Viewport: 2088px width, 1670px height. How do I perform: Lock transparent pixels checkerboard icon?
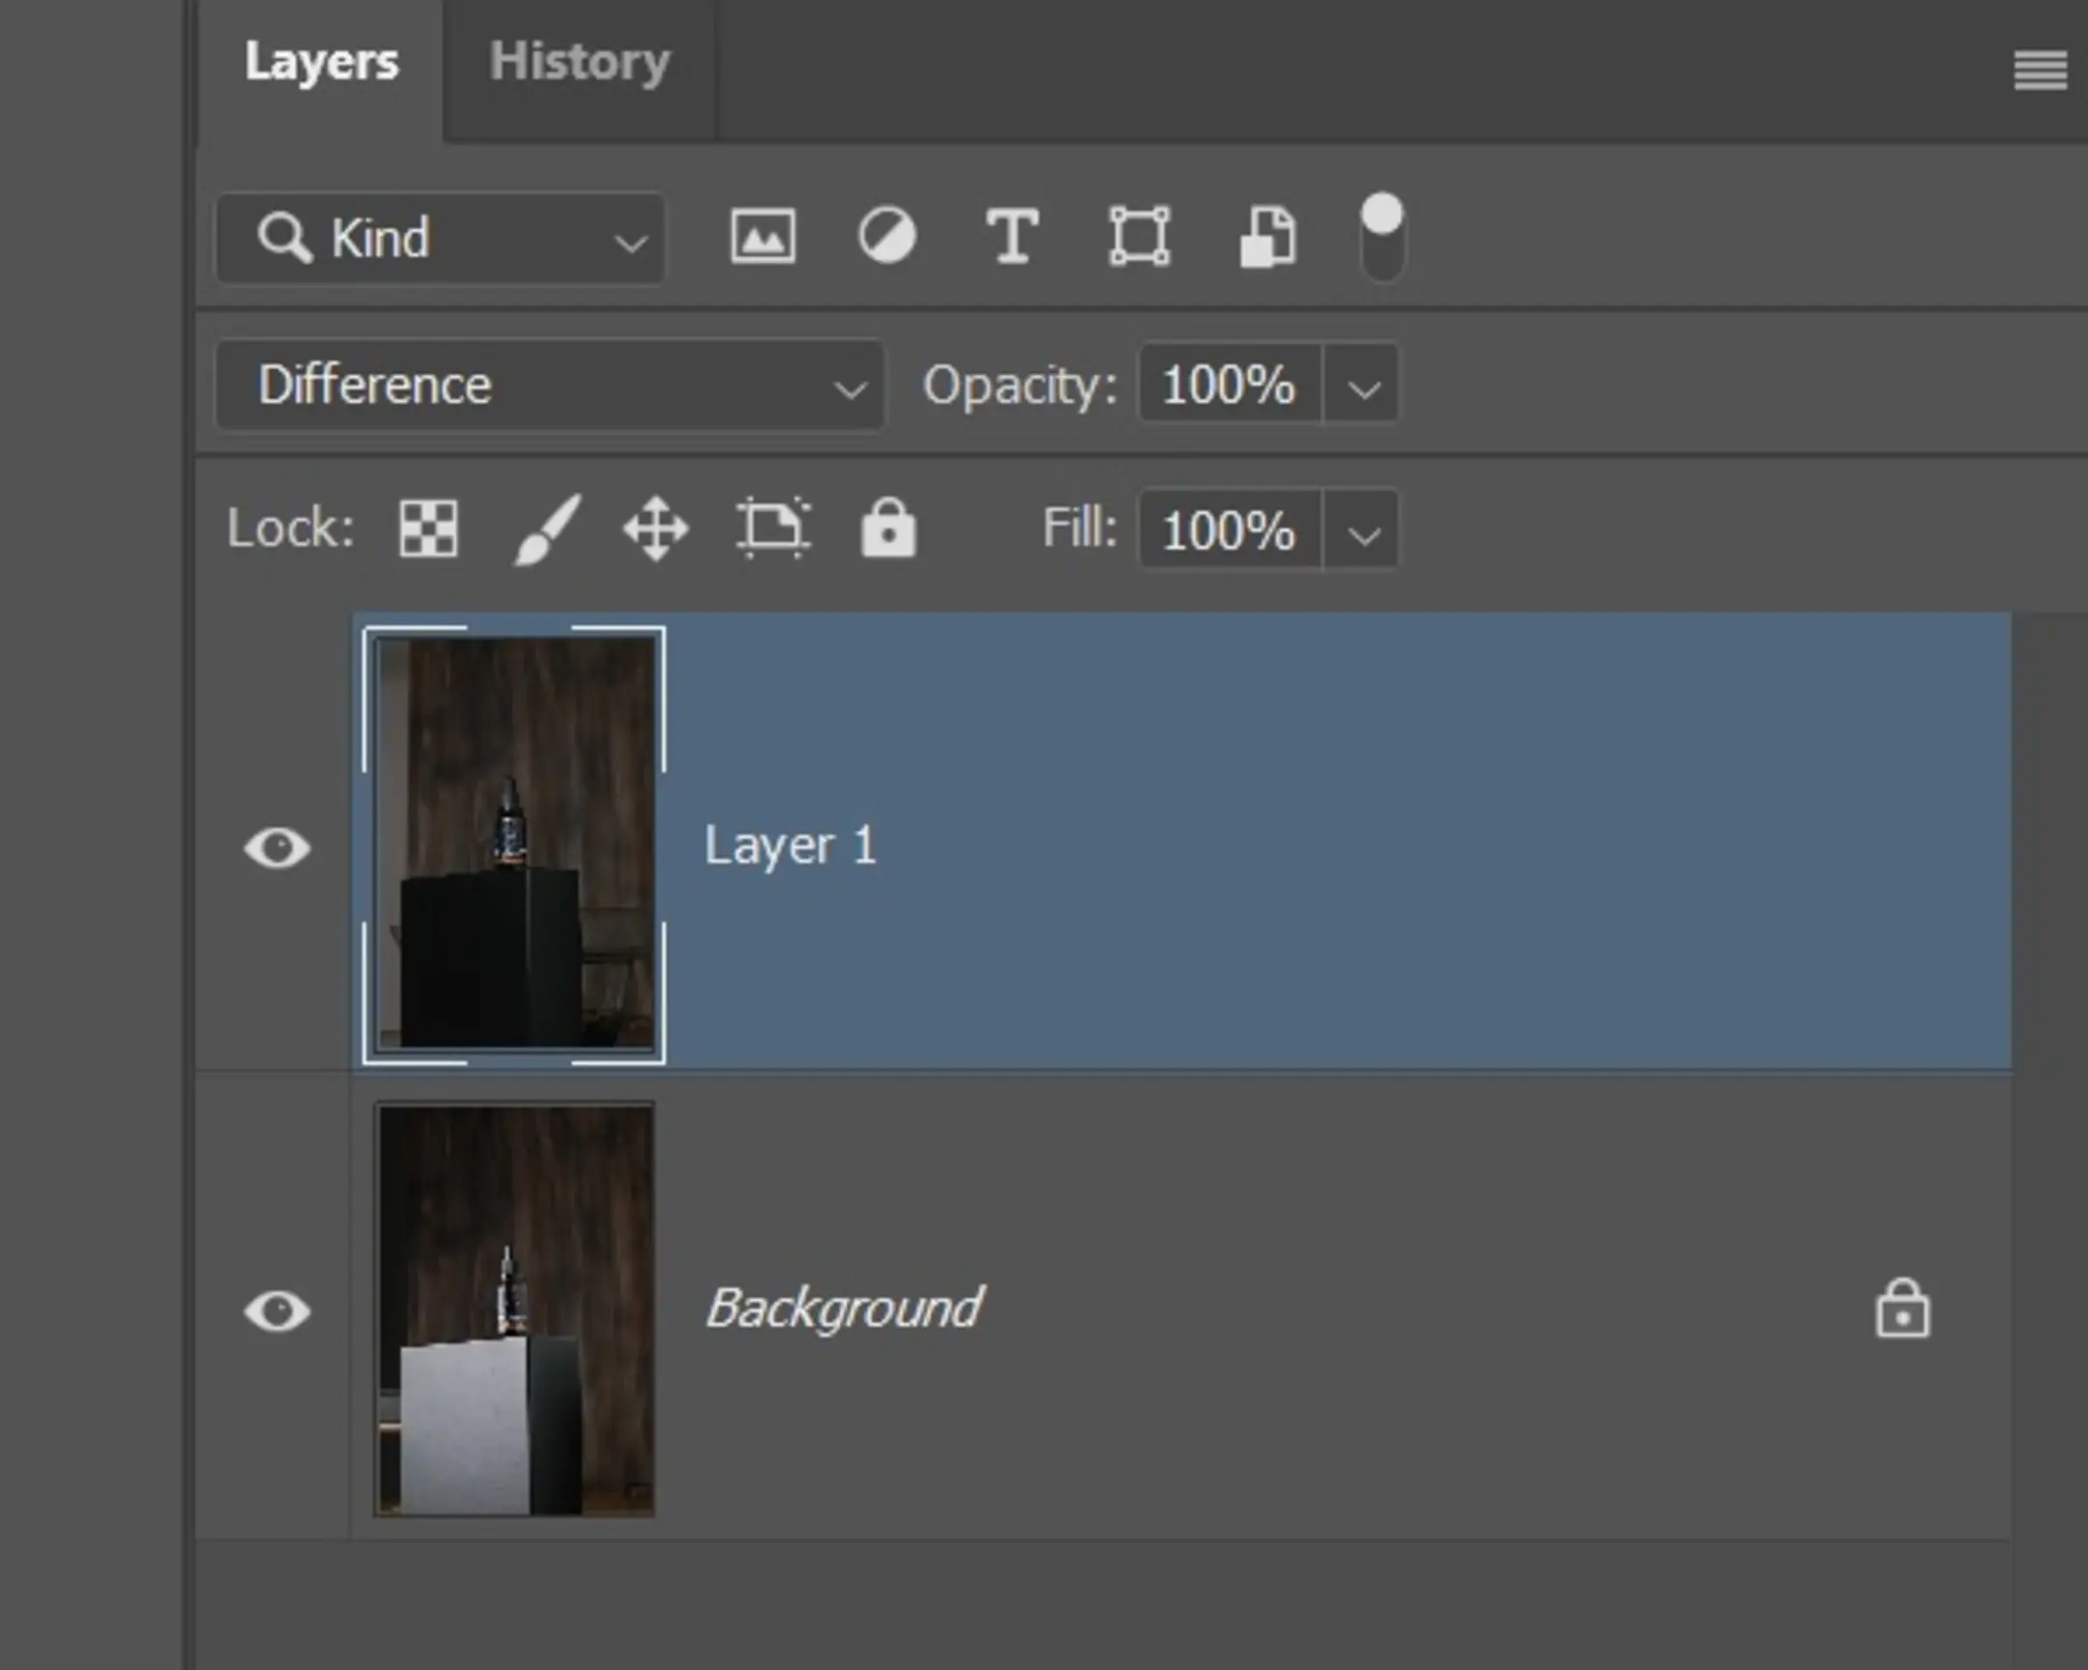(428, 529)
